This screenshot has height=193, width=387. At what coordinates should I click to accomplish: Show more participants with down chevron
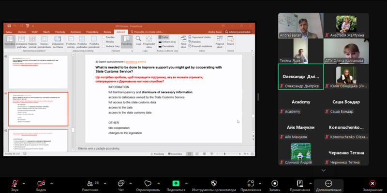323,170
